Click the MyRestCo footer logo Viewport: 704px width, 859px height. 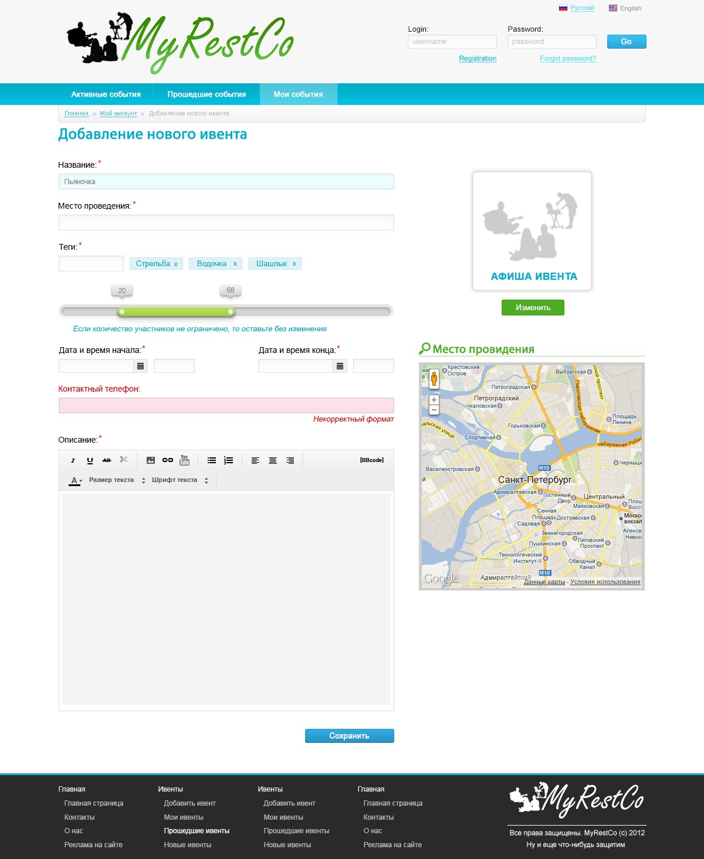(x=577, y=800)
